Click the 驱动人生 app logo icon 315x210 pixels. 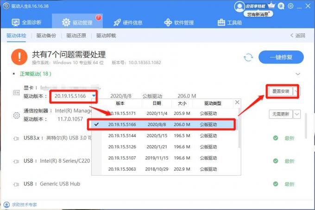[x=6, y=6]
